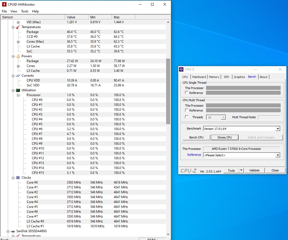
Task: Click the scrollbar up arrow
Action: click(x=168, y=22)
